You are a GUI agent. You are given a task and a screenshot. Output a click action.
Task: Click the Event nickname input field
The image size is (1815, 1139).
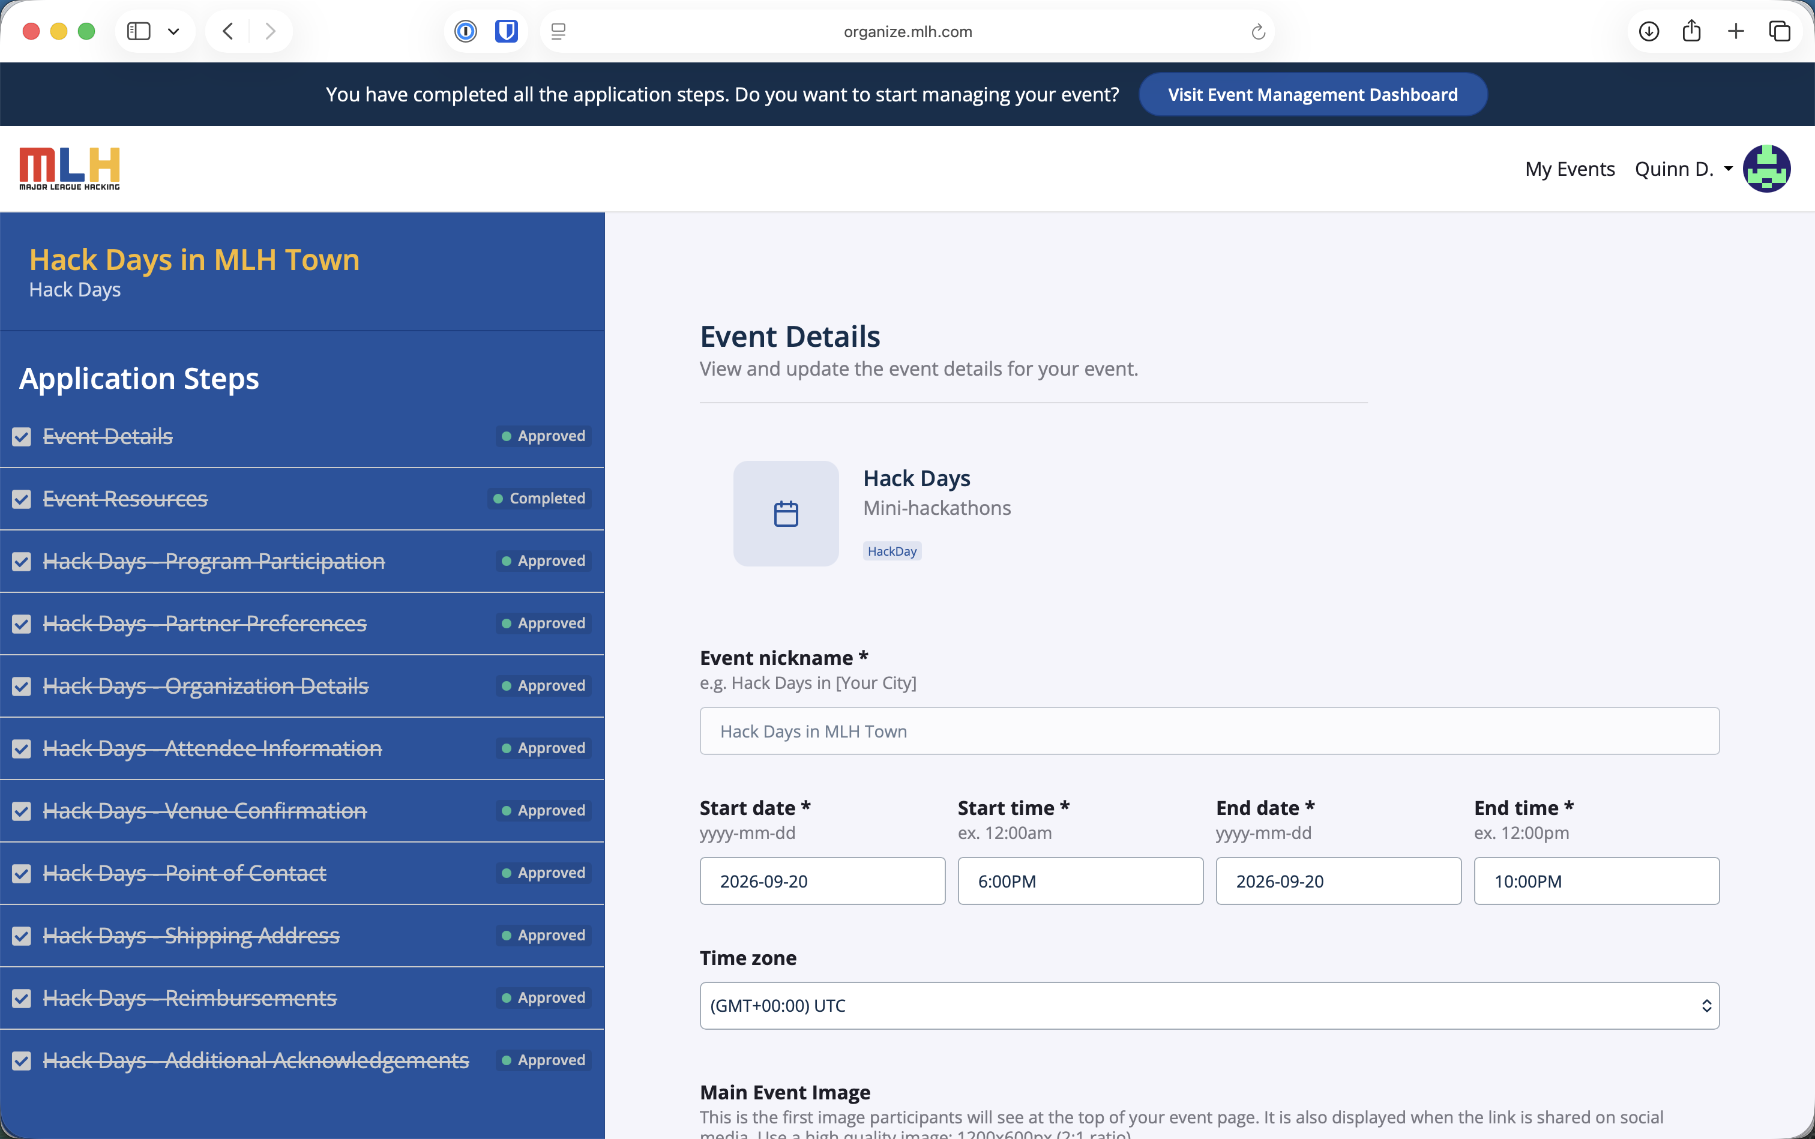click(x=1209, y=731)
